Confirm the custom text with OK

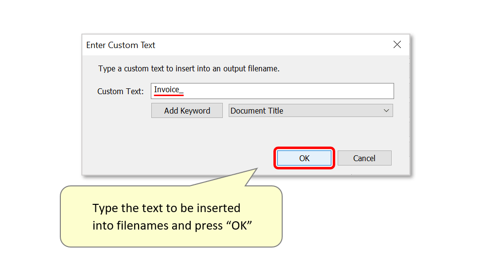coord(304,158)
